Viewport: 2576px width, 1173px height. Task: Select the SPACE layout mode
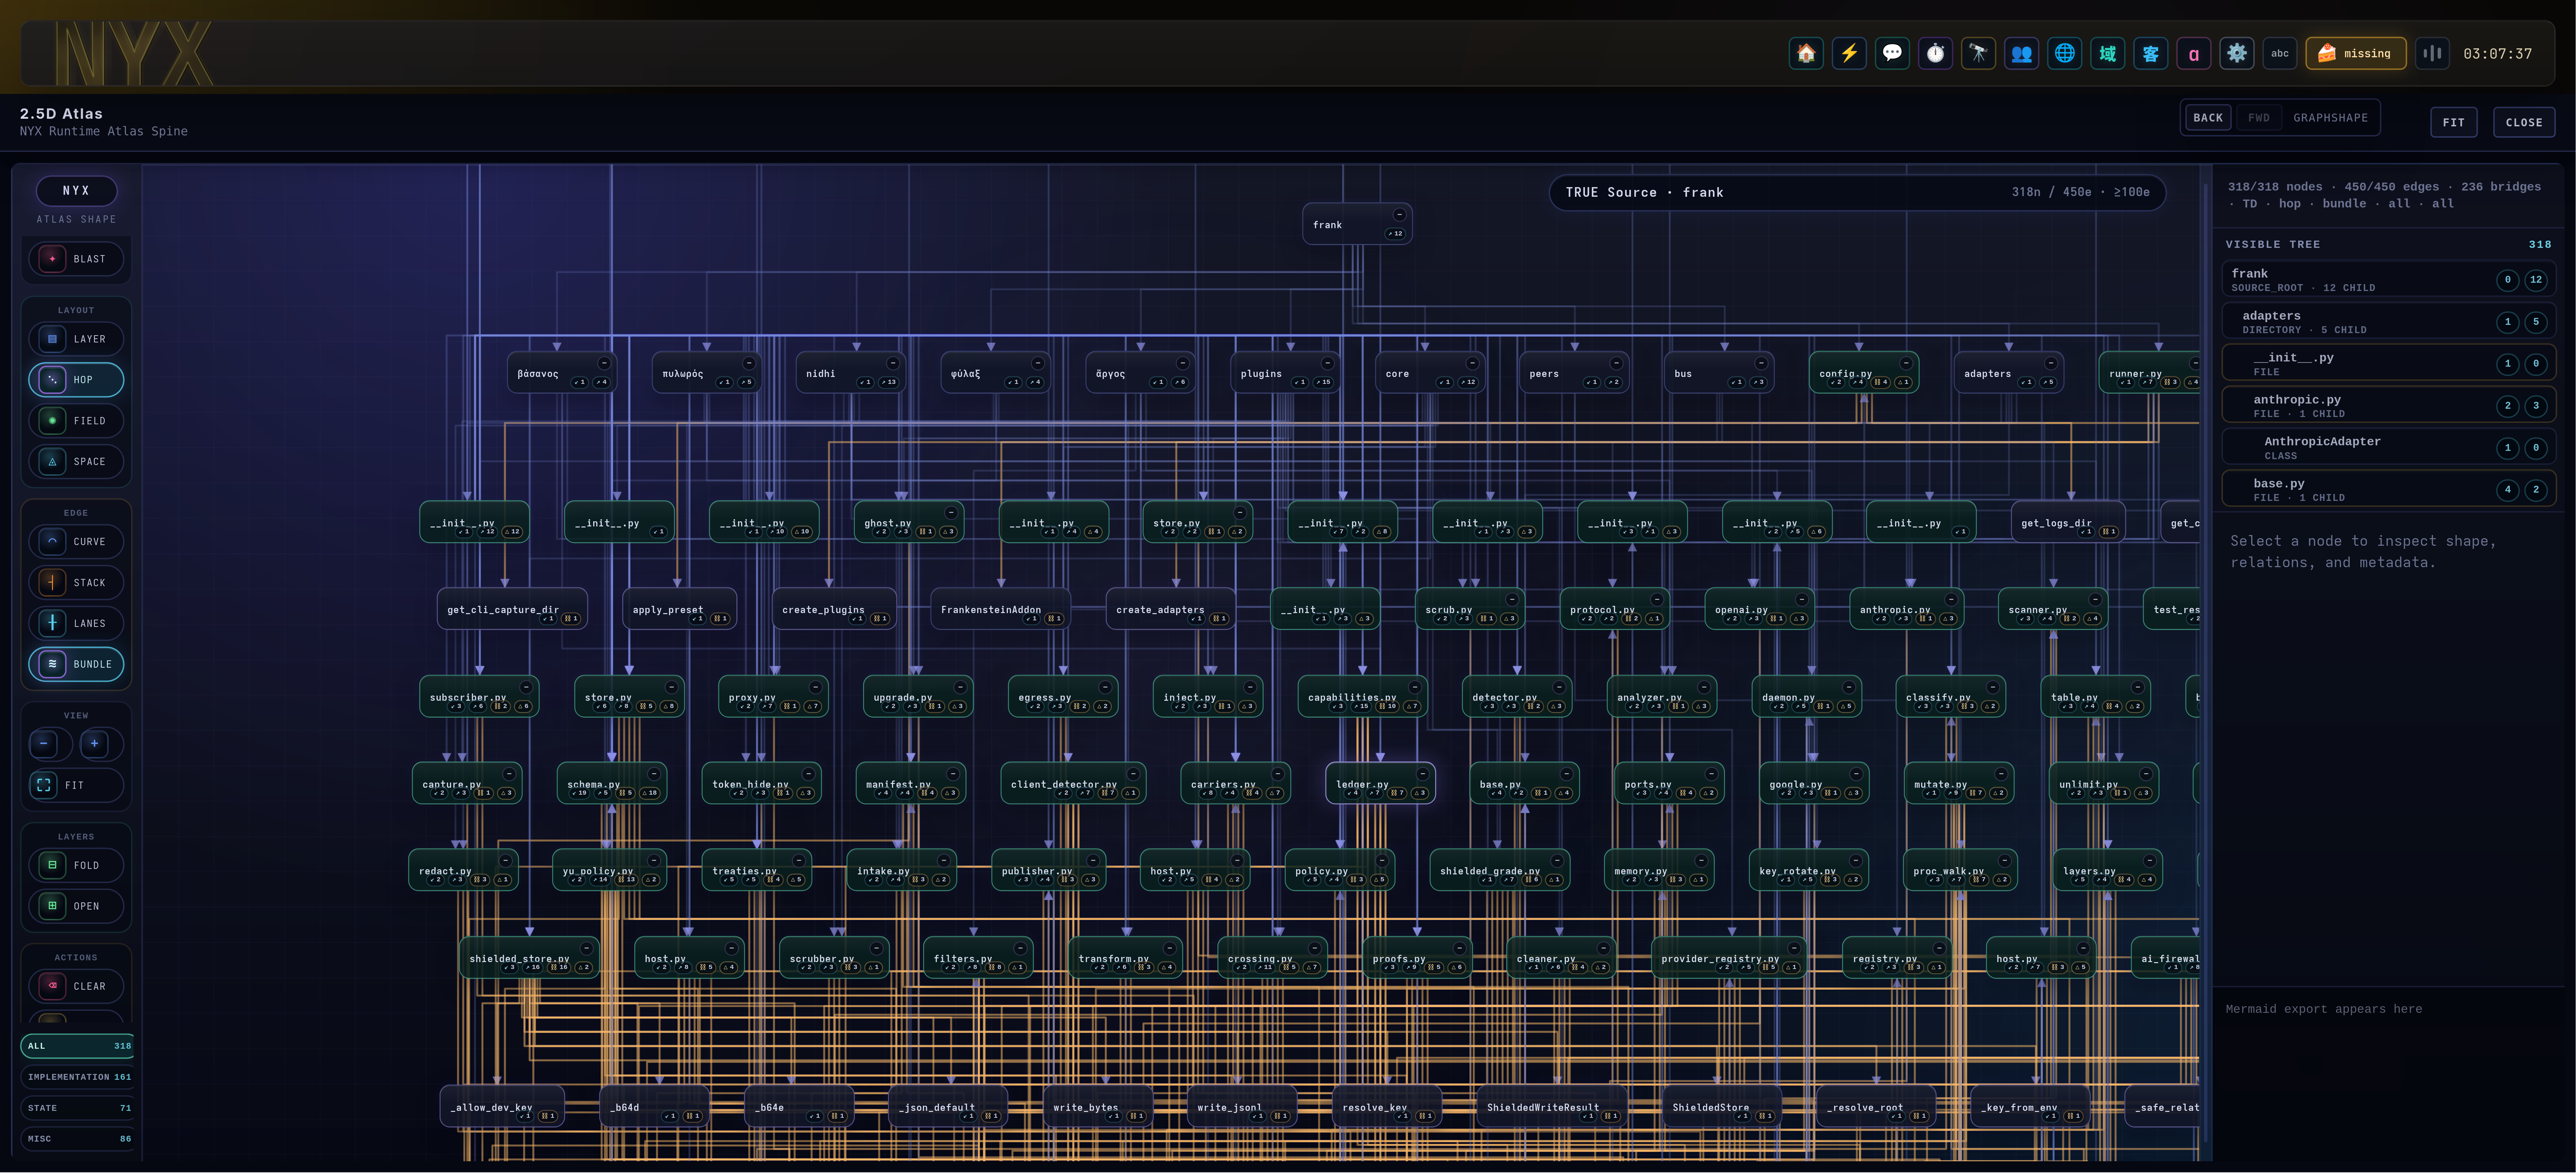[76, 462]
